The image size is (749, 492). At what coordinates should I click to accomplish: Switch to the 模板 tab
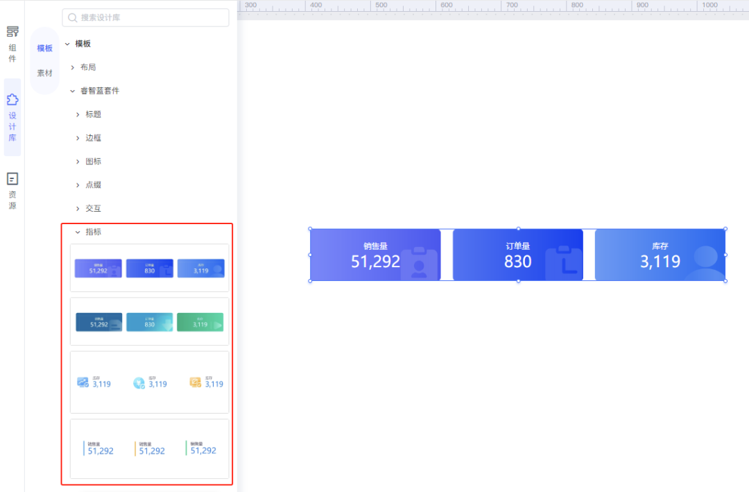44,49
